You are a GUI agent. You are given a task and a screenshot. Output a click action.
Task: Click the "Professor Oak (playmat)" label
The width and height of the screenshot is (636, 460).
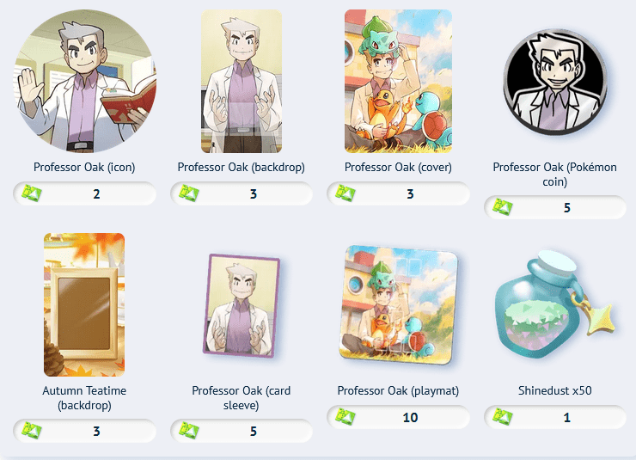[398, 390]
